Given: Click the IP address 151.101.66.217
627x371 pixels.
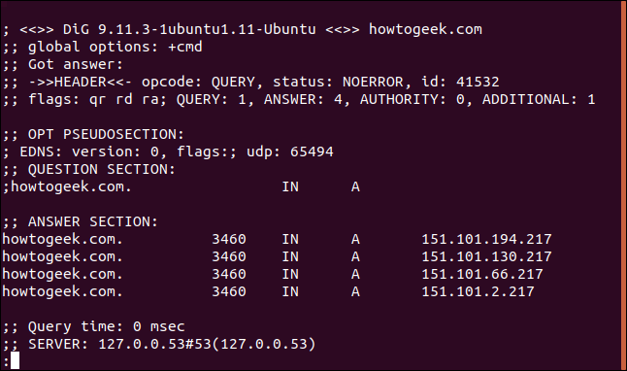Looking at the screenshot, I should 482,274.
